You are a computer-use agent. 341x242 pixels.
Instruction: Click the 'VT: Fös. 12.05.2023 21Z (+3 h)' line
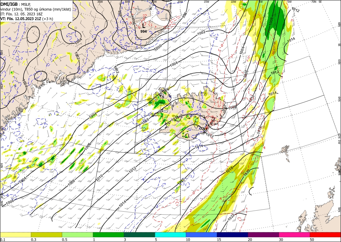pyautogui.click(x=27, y=19)
